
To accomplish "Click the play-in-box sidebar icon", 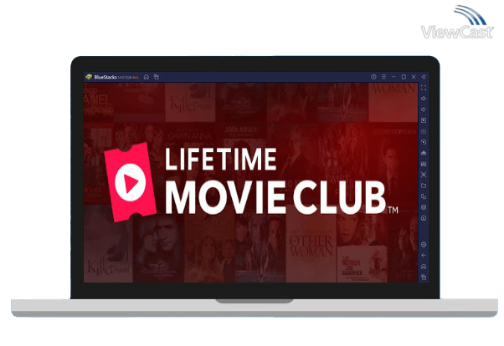I will point(424,120).
